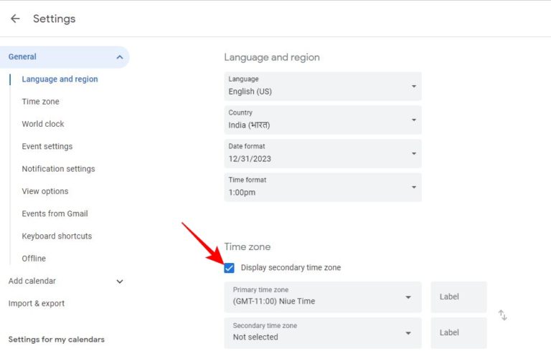
Task: Open World clock settings
Action: 43,124
